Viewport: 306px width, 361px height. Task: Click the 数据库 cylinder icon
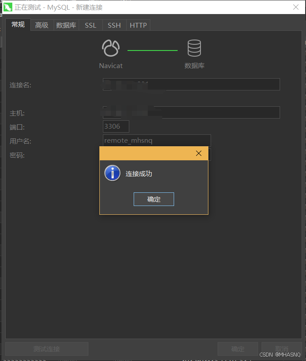(x=194, y=48)
